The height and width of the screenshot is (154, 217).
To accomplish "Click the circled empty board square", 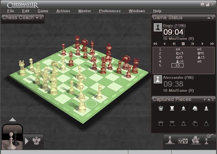I will coord(91,103).
